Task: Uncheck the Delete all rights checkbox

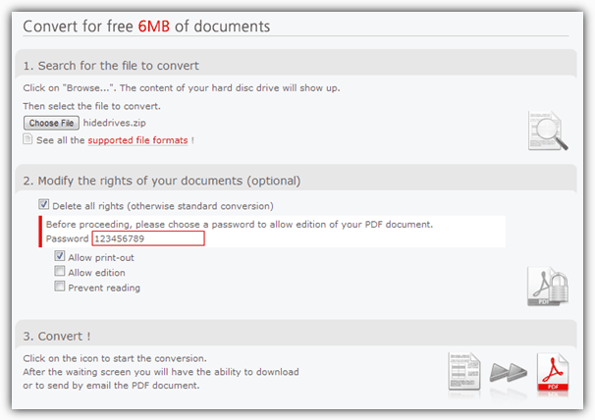Action: tap(43, 204)
